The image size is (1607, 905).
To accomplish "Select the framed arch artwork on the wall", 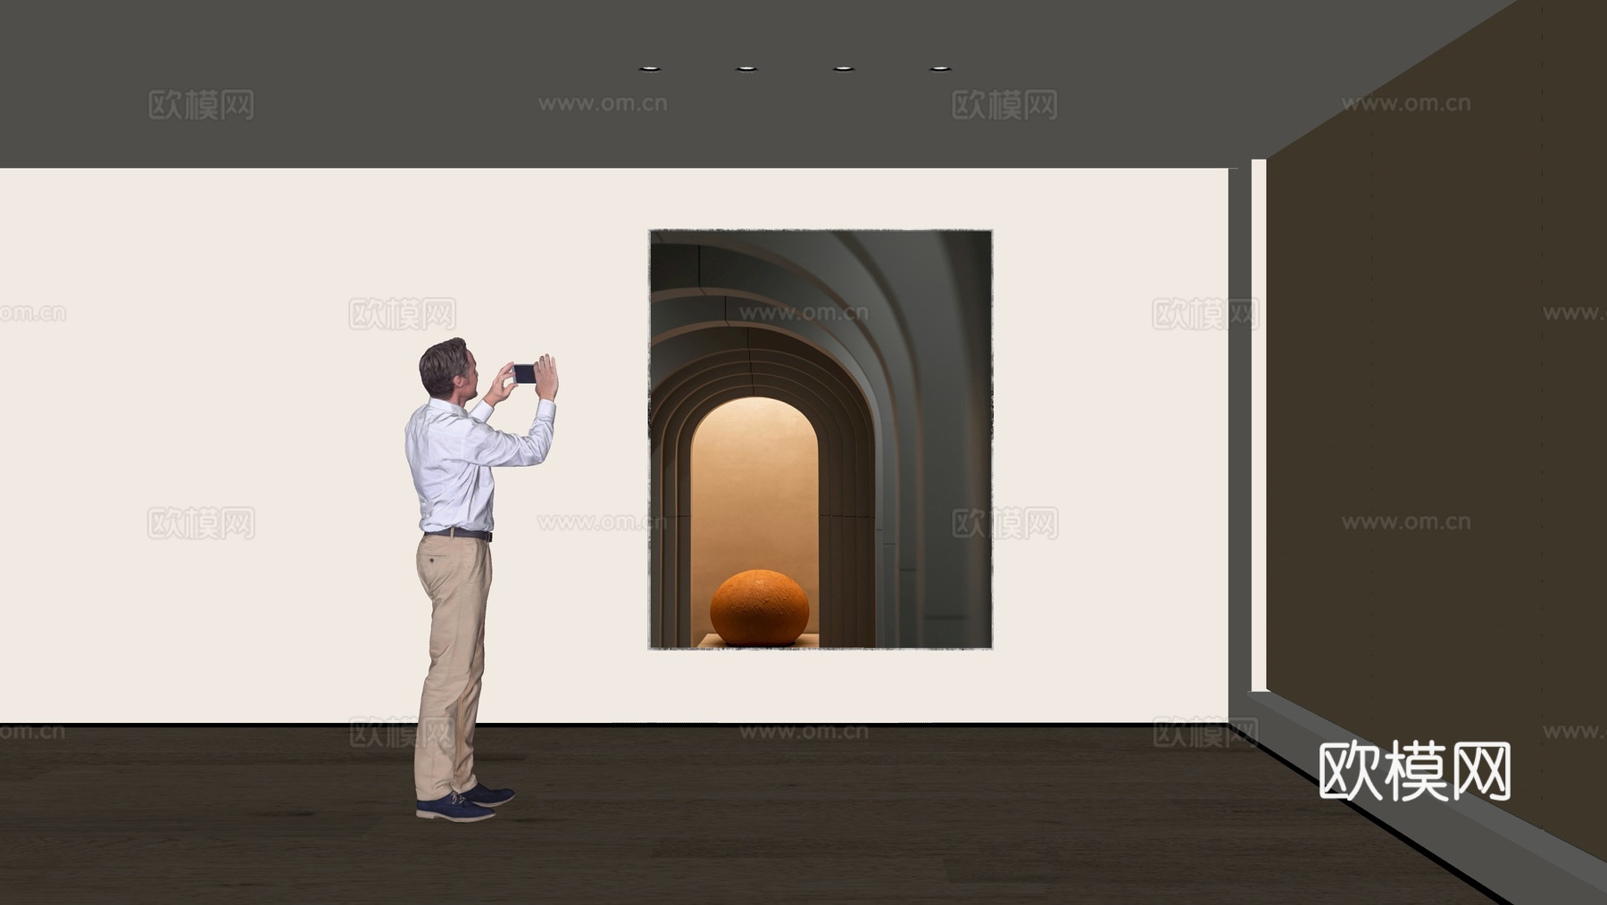I will pos(820,439).
